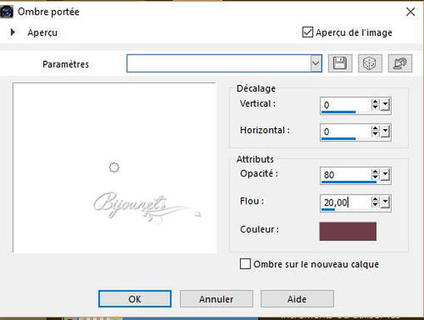This screenshot has width=424, height=320.
Task: Open the Vertical value slider dropdown
Action: click(x=385, y=104)
